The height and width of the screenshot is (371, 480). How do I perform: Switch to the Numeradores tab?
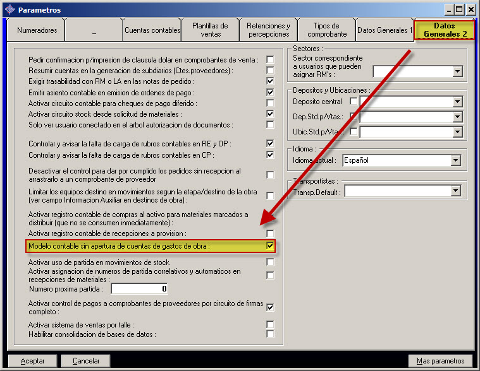click(37, 30)
